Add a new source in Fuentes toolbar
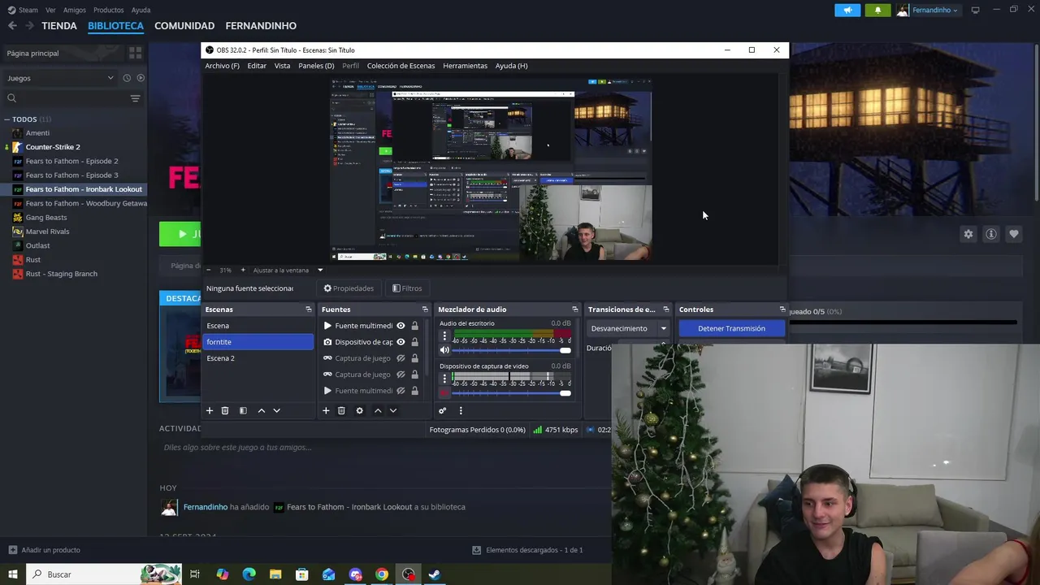The width and height of the screenshot is (1040, 585). [x=326, y=410]
